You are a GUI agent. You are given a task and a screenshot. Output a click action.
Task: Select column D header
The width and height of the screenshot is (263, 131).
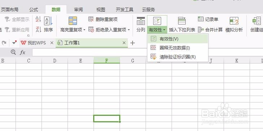(x=55, y=61)
